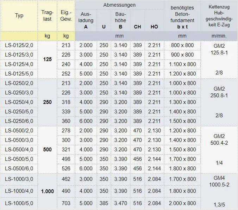238x210 pixels.
Task: Select the Abmessungen header cell
Action: click(119, 5)
